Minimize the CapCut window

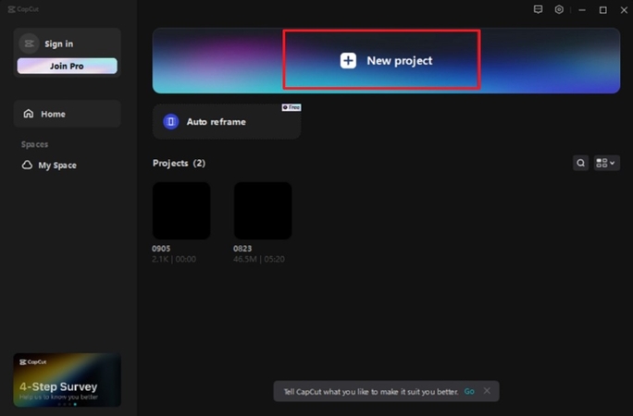click(582, 10)
